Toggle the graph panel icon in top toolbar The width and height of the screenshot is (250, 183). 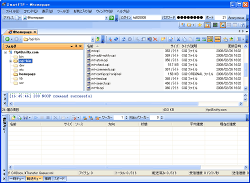(215, 25)
